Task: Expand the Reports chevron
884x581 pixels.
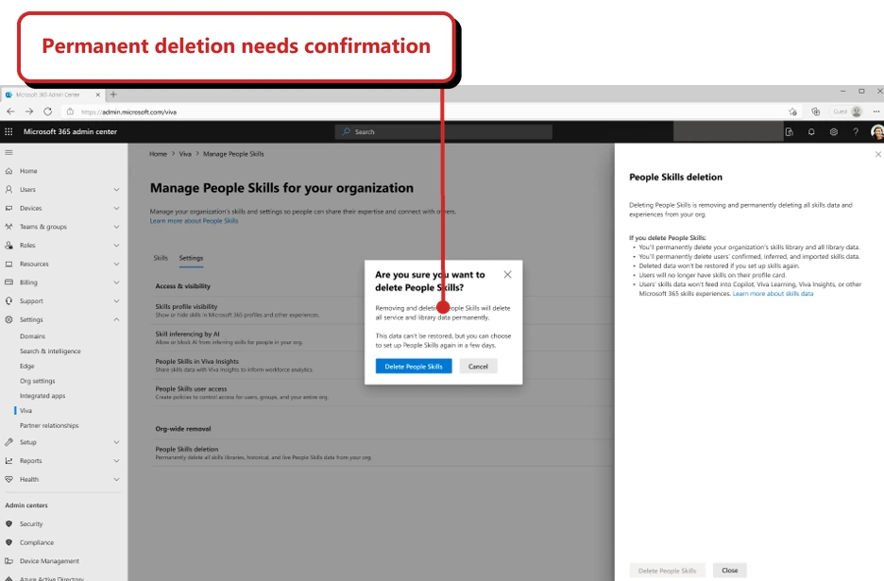Action: coord(116,461)
